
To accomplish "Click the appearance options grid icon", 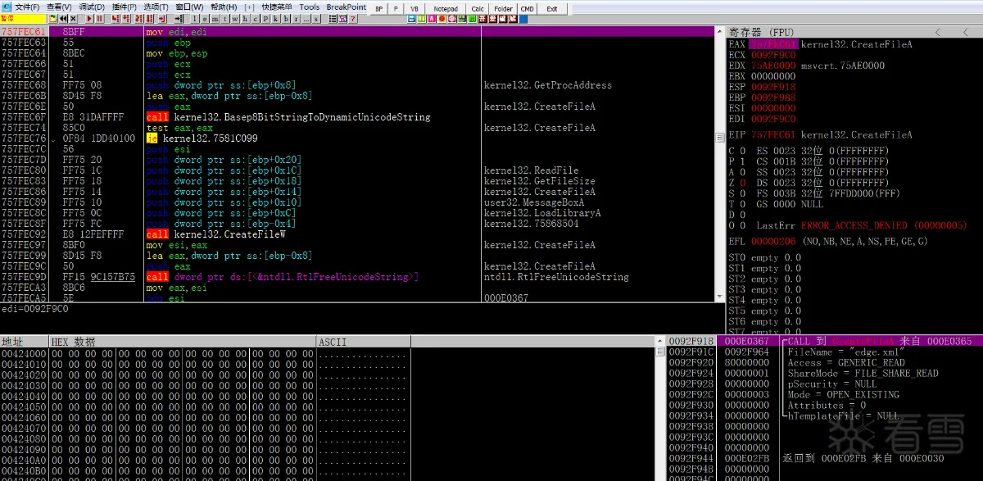I will pyautogui.click(x=342, y=18).
